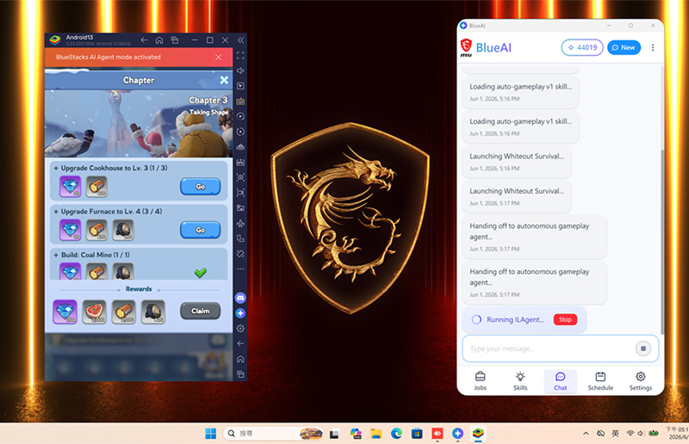
Task: Open the airplane icon in BlueStacks sidebar
Action: [x=240, y=224]
